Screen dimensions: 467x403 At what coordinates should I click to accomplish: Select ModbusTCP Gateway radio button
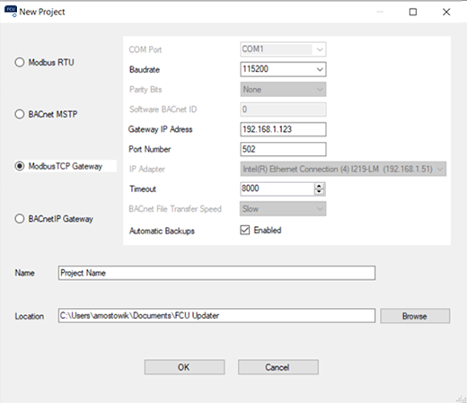(x=20, y=166)
